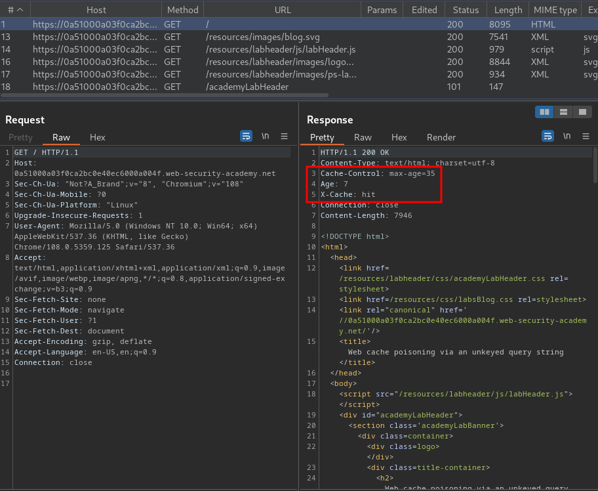Switch Response view to Raw tab
The image size is (598, 491).
[x=363, y=137]
